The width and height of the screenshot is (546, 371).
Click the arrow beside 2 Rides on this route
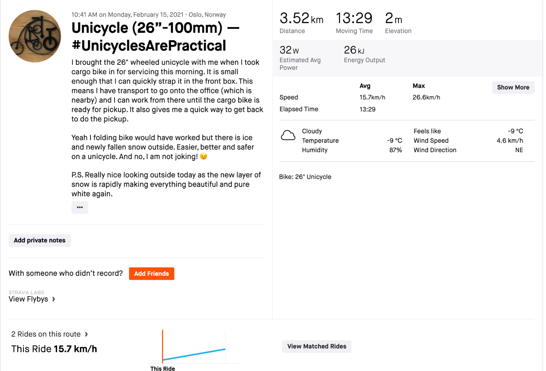tap(87, 334)
